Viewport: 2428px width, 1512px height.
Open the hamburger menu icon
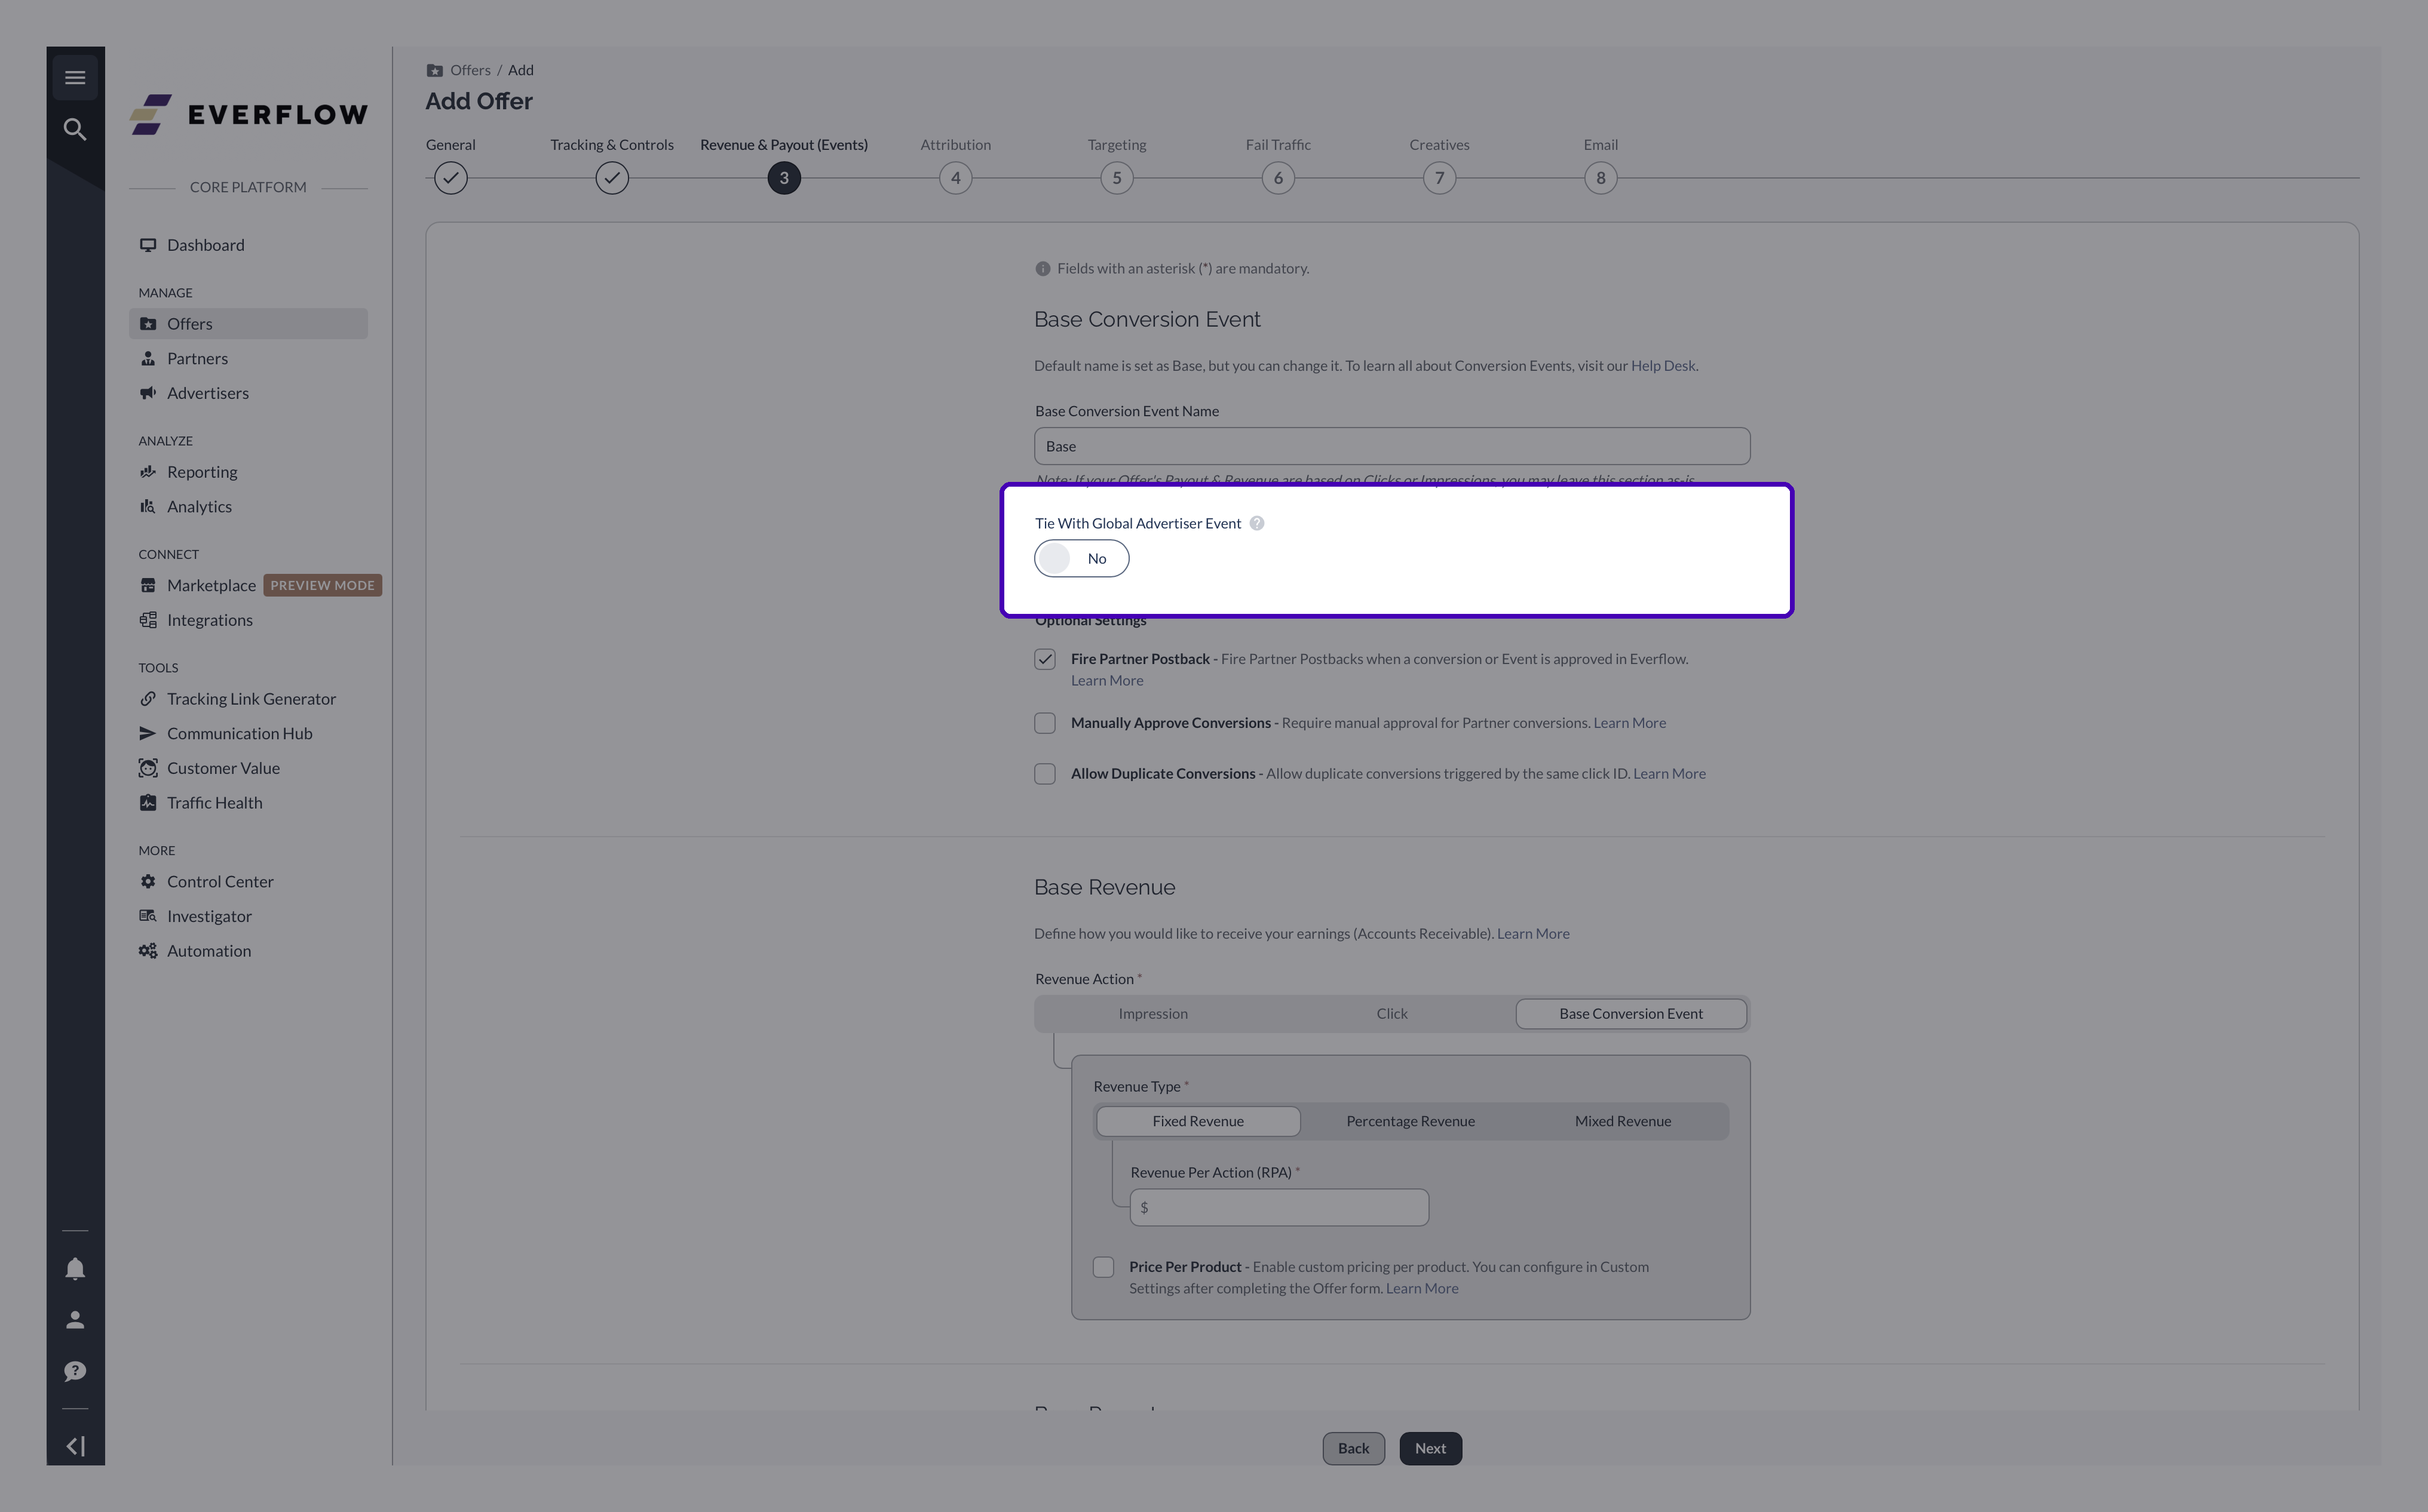coord(75,78)
